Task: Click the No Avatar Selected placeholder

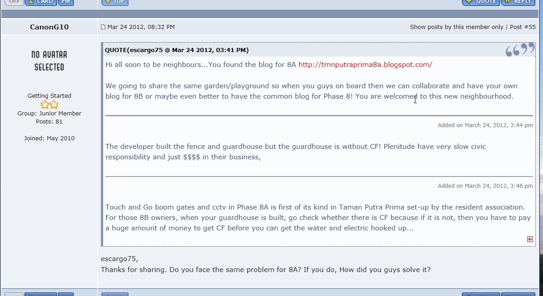Action: (x=49, y=61)
